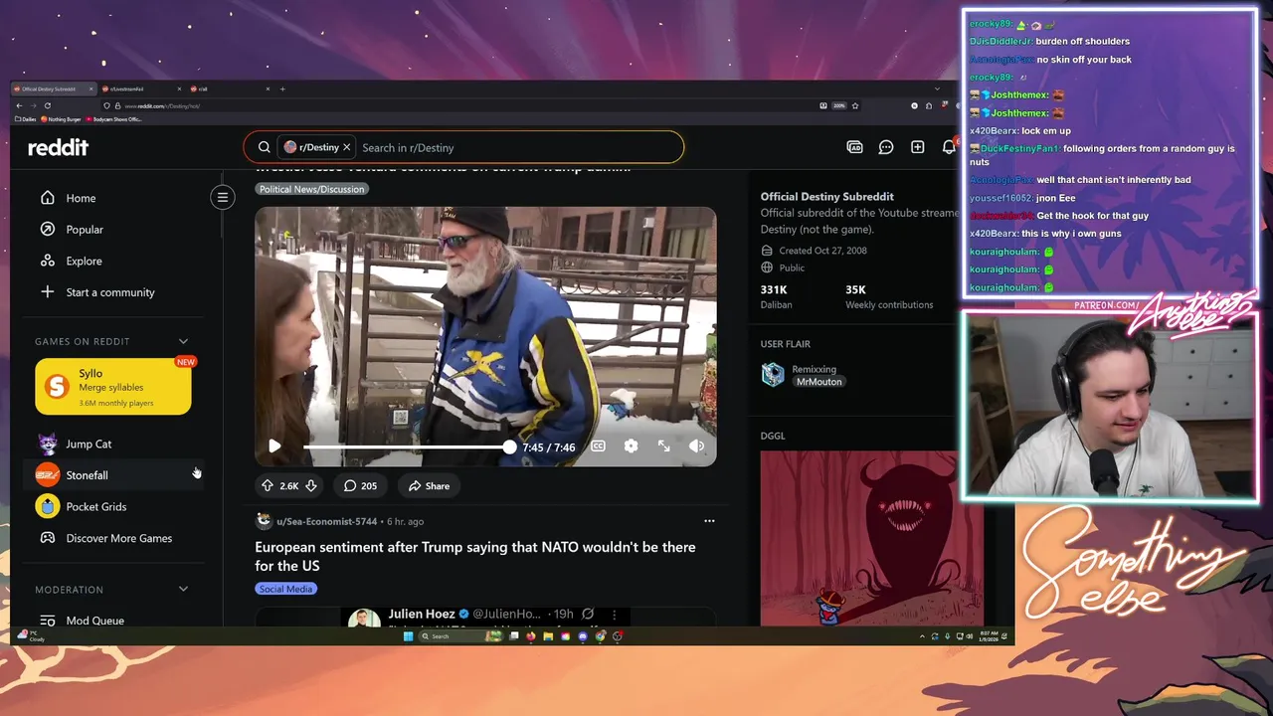Collapse the sidebar with the hamburger button
Viewport: 1273px width, 716px height.
click(223, 197)
